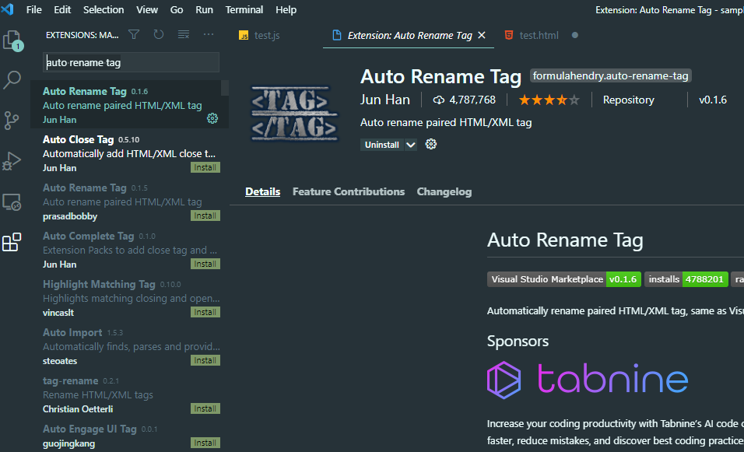Open the Explorer view in activity bar
The image size is (744, 452).
(x=12, y=40)
